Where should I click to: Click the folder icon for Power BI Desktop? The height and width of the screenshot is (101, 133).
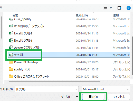click(11, 62)
